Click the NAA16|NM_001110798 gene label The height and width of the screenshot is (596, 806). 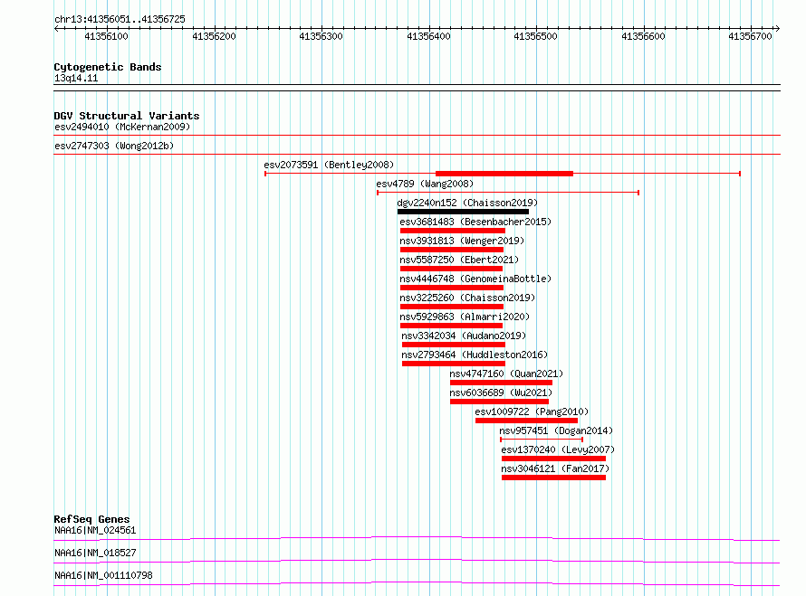point(104,575)
